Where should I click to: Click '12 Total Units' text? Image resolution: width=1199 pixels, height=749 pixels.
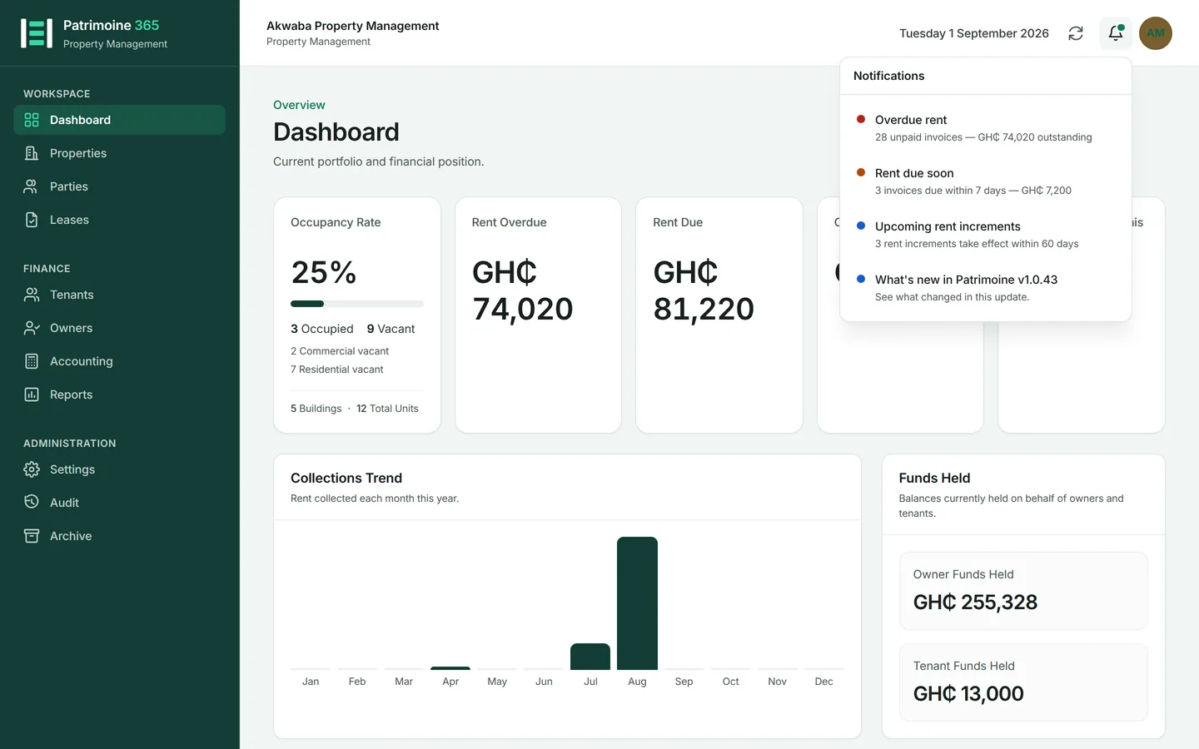[387, 409]
